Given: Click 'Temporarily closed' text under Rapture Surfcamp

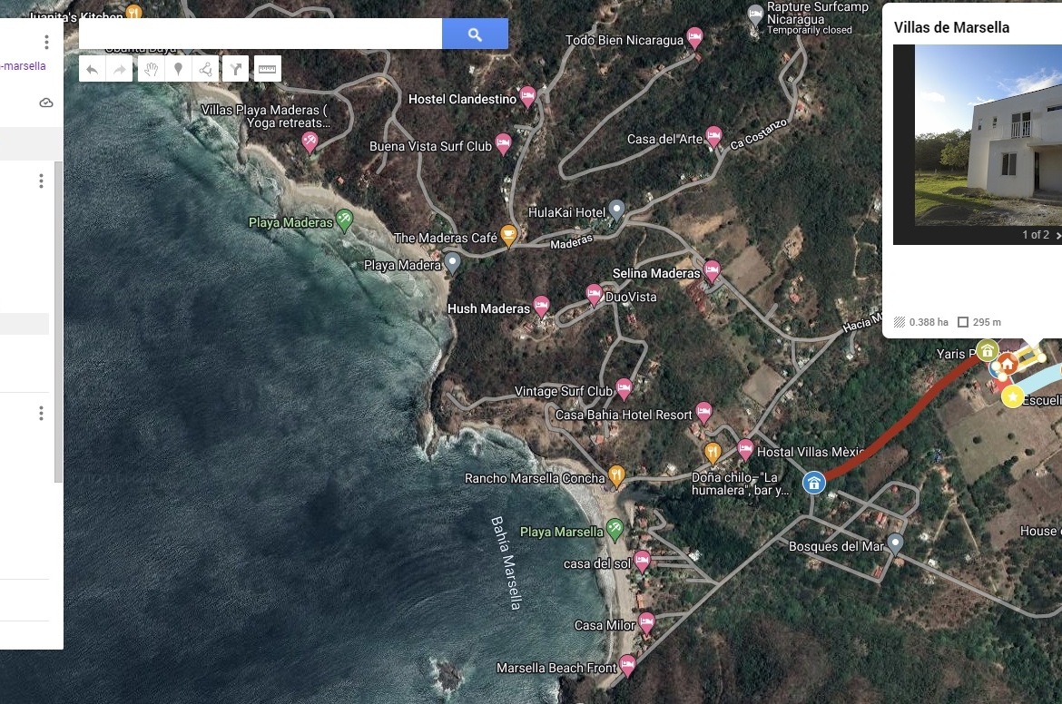Looking at the screenshot, I should point(810,31).
